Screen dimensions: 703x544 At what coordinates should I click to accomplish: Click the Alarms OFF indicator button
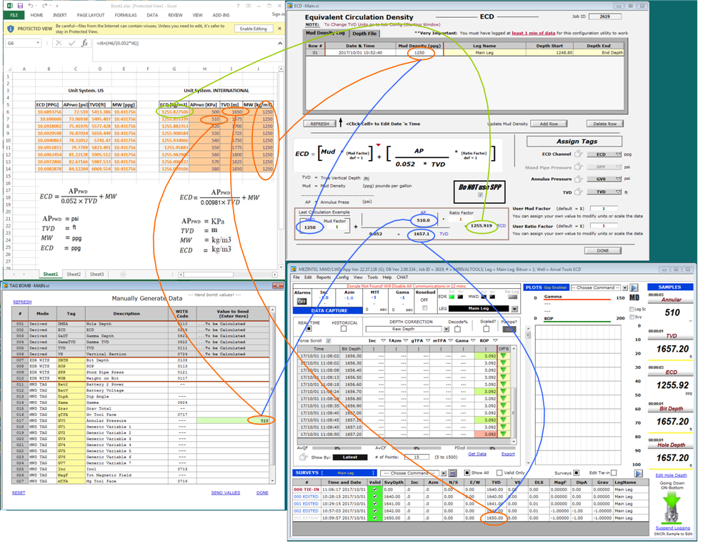click(x=302, y=302)
